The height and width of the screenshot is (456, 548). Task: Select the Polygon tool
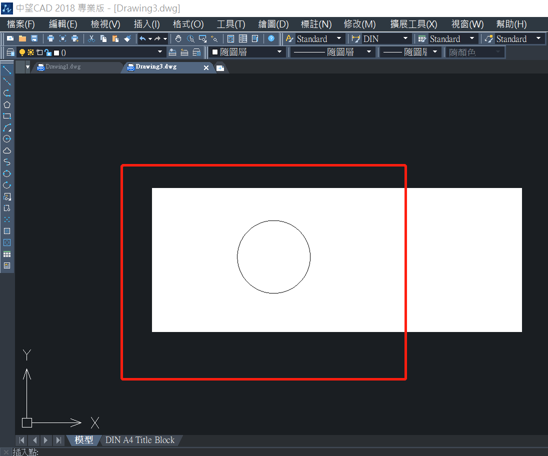7,105
